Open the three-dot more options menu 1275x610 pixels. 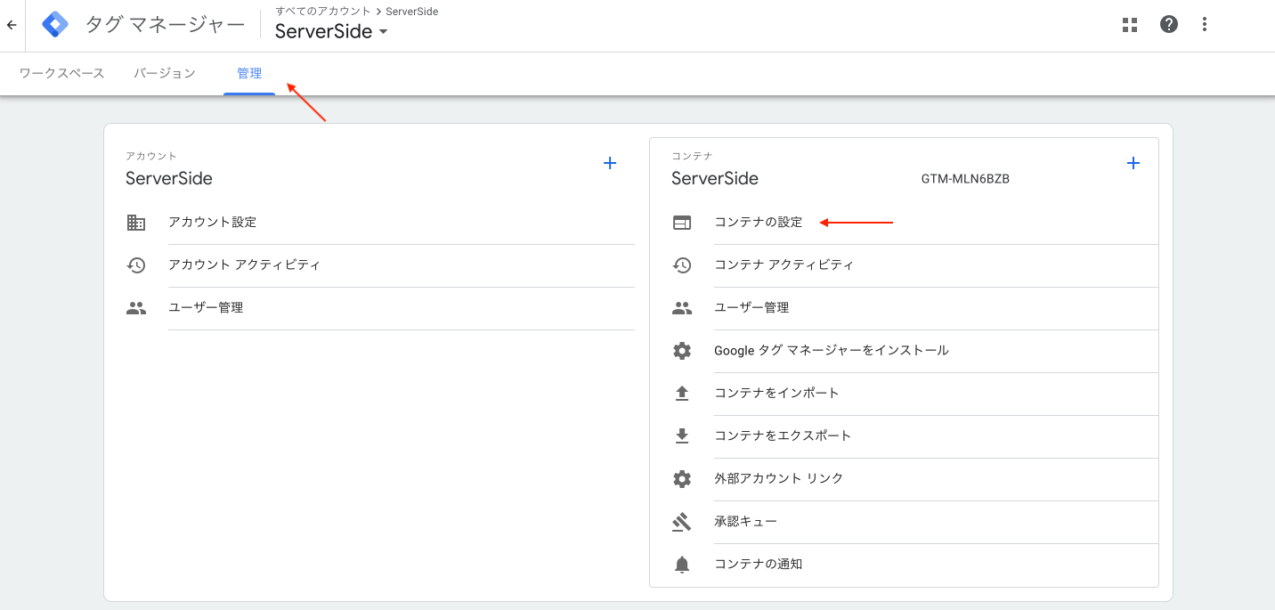pos(1205,25)
